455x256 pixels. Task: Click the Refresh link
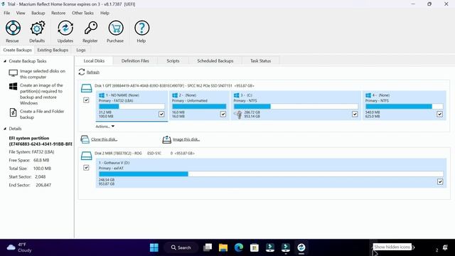pos(93,72)
